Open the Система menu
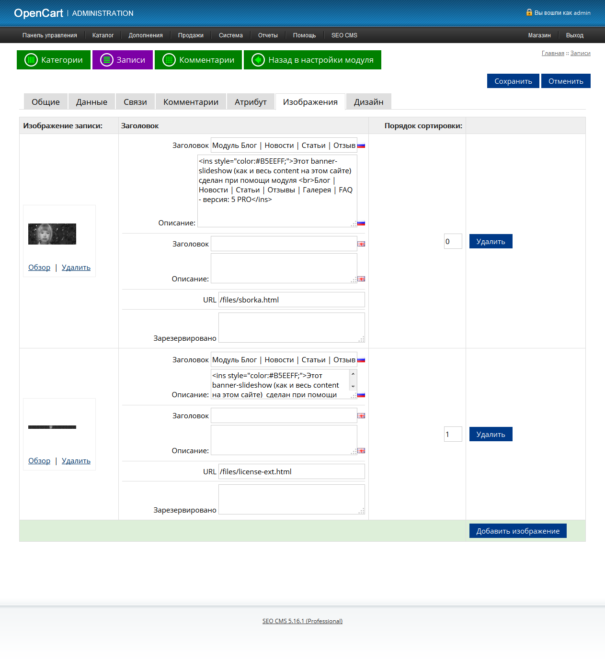Image resolution: width=605 pixels, height=659 pixels. 231,35
